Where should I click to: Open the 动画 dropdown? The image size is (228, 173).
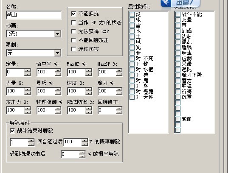[x=58, y=34]
